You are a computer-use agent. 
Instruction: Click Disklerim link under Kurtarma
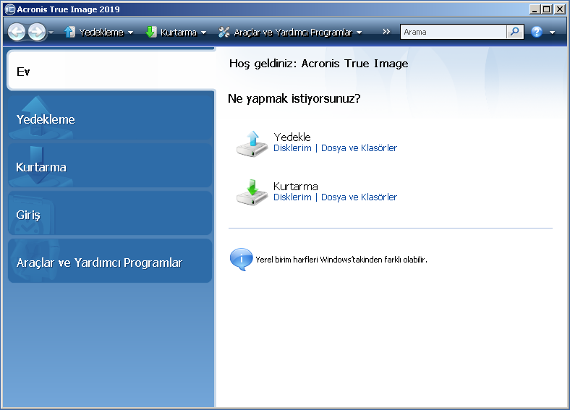(x=292, y=197)
